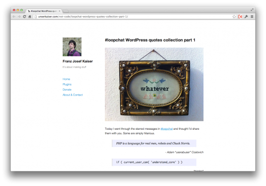Bookmark this page with the star icon

pyautogui.click(x=234, y=16)
